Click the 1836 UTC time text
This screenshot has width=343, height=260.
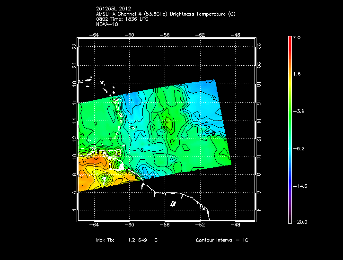137,19
